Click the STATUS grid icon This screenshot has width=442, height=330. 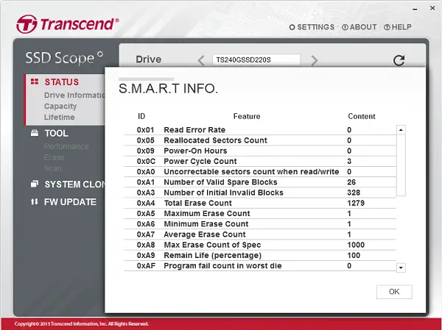tap(35, 82)
